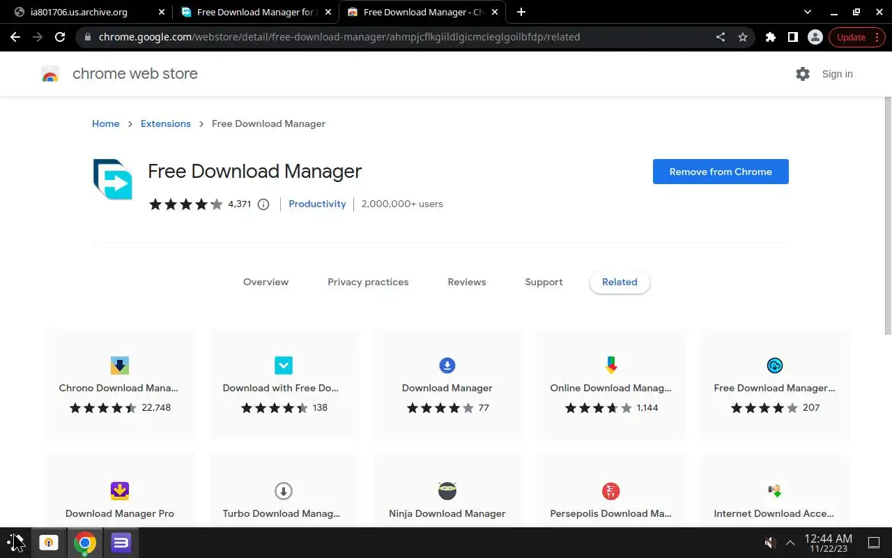Click the 'Persepolis Download Ma...' card title
The height and width of the screenshot is (558, 892).
(610, 513)
